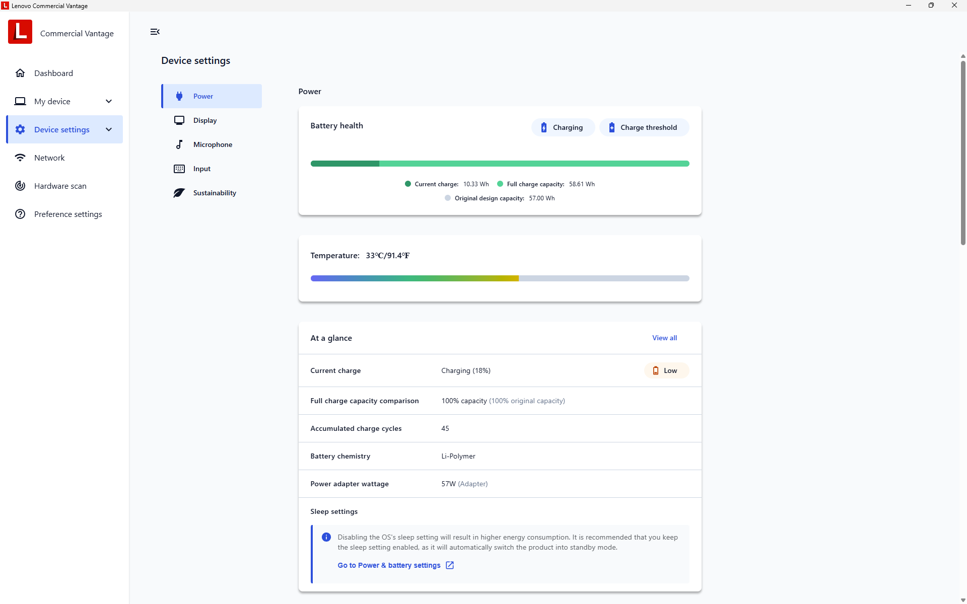Select the Sustainability settings tab
The image size is (967, 604).
tap(212, 193)
